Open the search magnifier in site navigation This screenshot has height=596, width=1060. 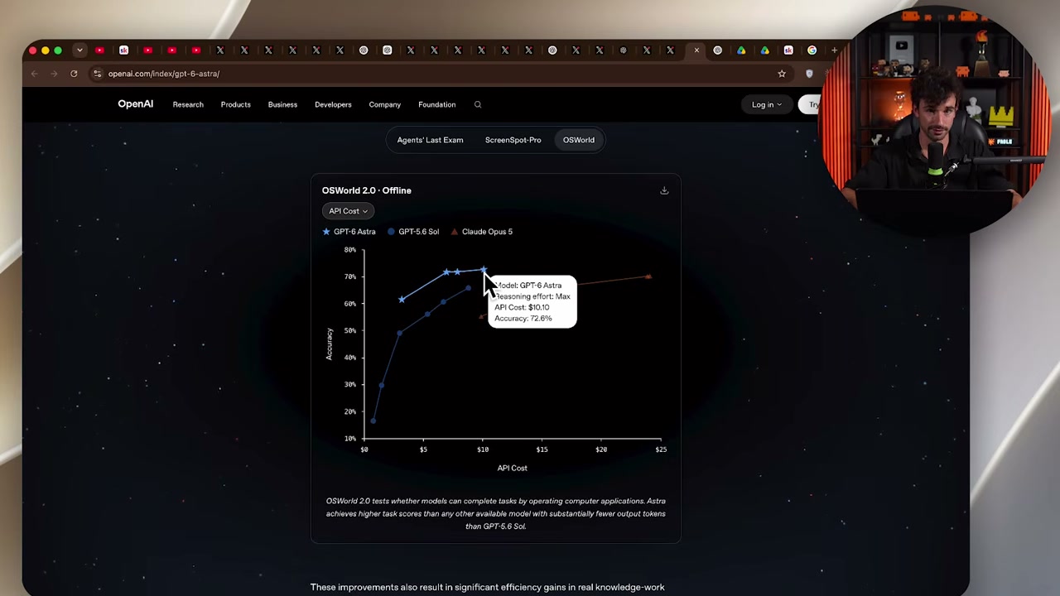tap(478, 104)
